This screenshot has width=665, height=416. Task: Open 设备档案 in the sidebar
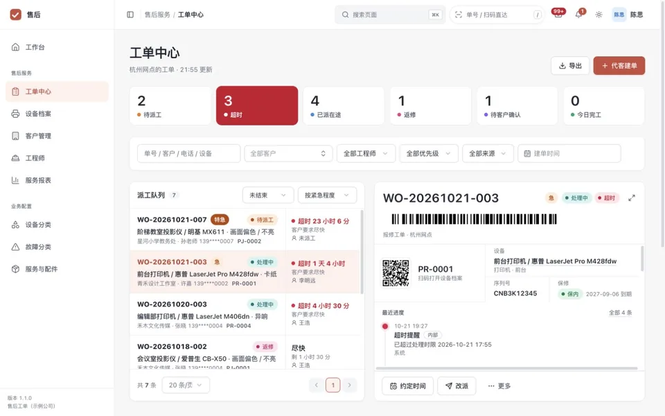tap(57, 113)
